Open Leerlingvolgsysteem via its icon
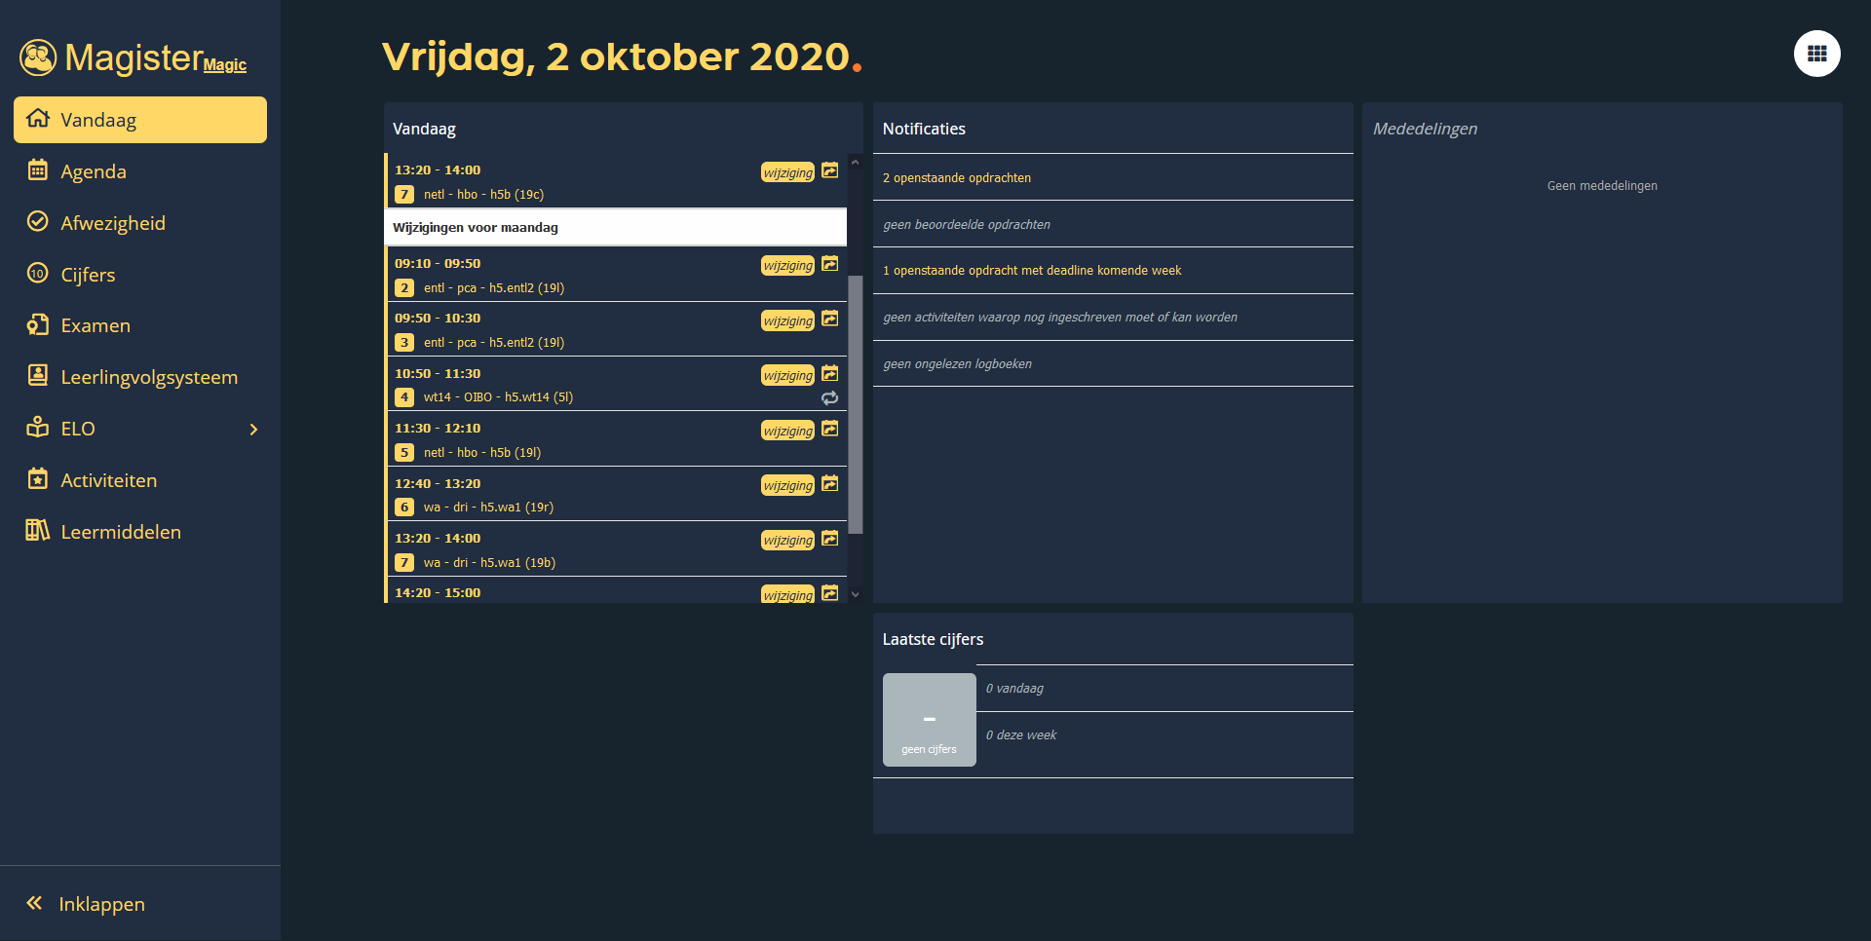The height and width of the screenshot is (941, 1871). [38, 377]
